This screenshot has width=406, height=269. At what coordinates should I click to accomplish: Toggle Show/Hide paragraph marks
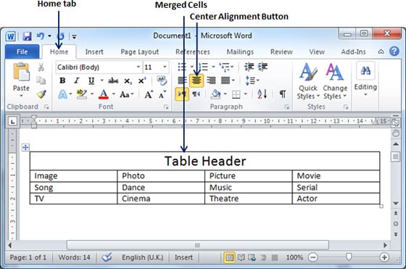[x=283, y=94]
